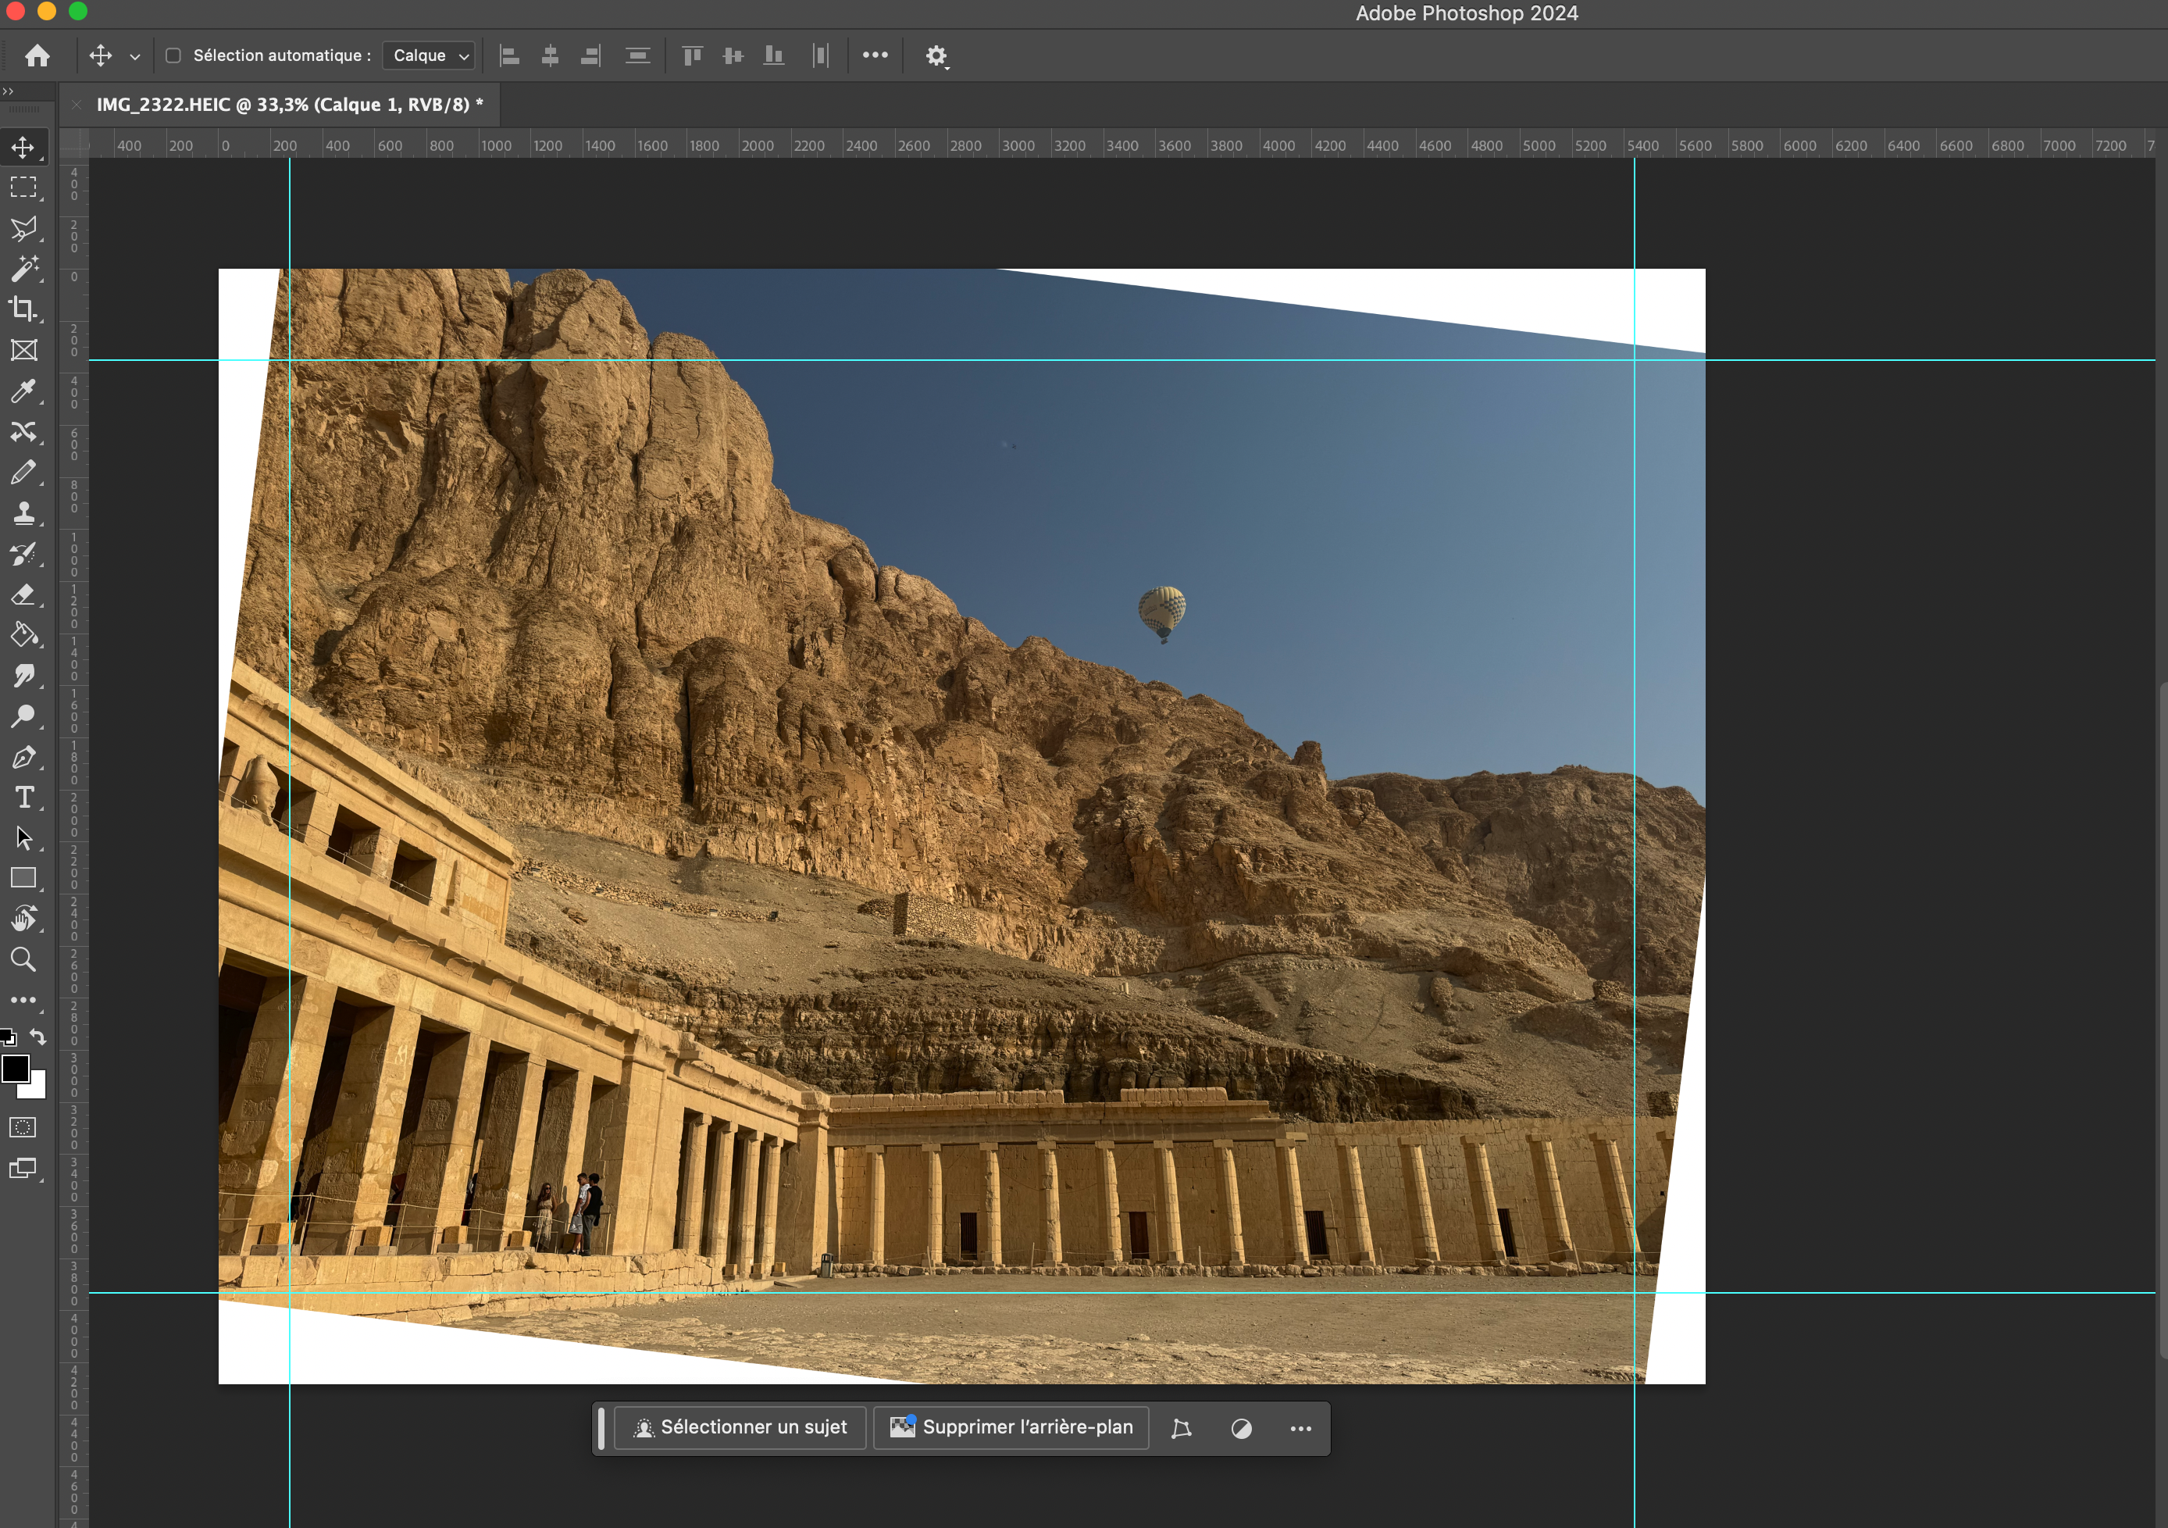Select the Dodge tool

(x=23, y=716)
